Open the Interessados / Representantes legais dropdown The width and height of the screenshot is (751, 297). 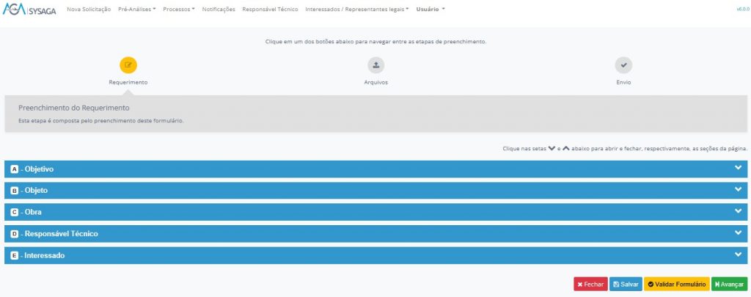click(x=356, y=10)
